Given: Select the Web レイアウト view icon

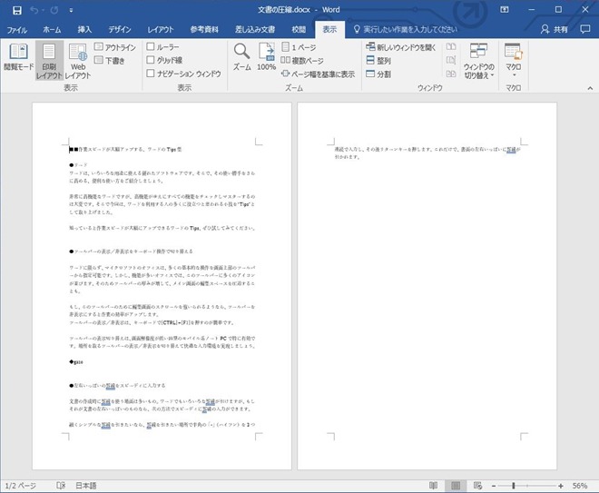Looking at the screenshot, I should [x=78, y=59].
